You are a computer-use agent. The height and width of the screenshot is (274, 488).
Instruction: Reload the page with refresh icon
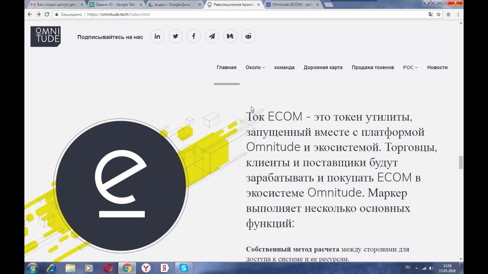[x=47, y=14]
